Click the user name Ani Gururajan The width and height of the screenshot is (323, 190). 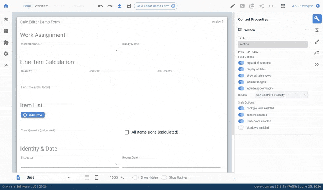click(303, 6)
